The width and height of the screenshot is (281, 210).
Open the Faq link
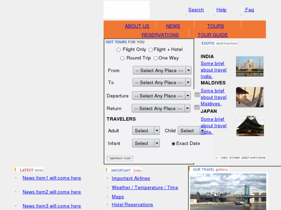[x=249, y=10]
